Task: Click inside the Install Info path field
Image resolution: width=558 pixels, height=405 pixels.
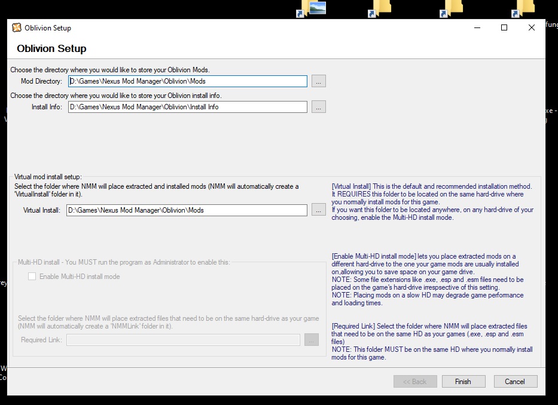Action: click(x=187, y=107)
